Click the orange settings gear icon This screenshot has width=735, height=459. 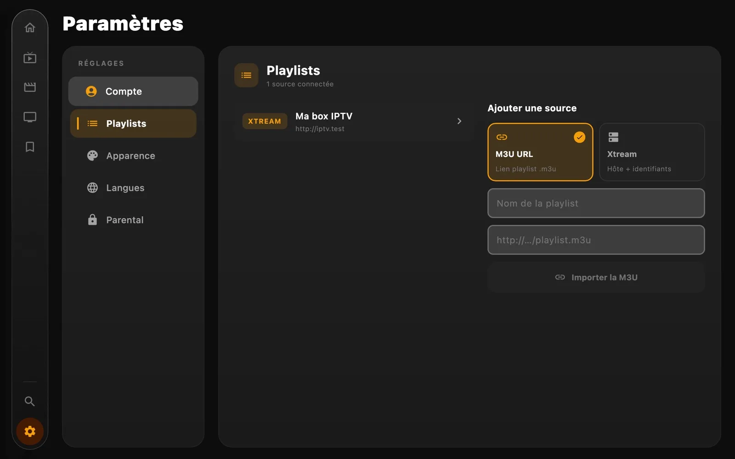click(30, 431)
